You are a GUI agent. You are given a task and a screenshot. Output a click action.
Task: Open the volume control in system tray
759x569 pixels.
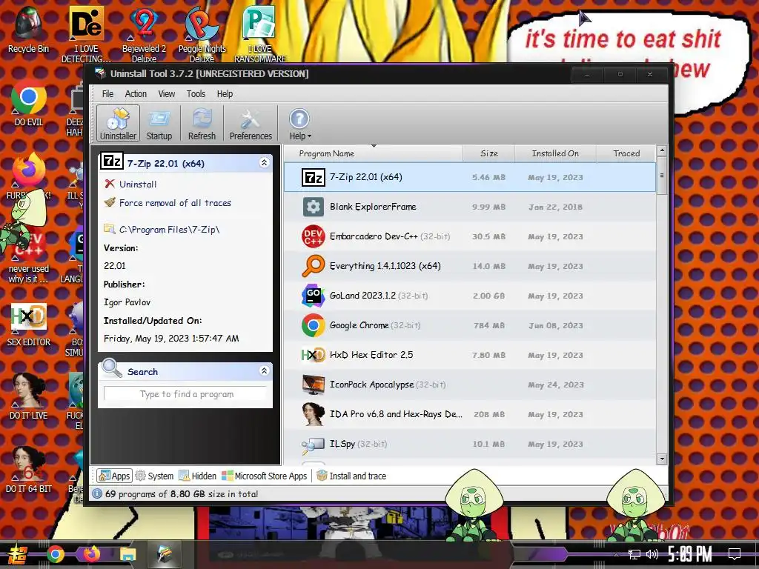(652, 554)
